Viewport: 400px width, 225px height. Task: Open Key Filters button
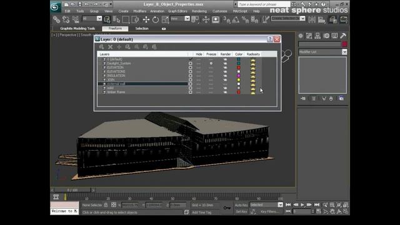(269, 211)
